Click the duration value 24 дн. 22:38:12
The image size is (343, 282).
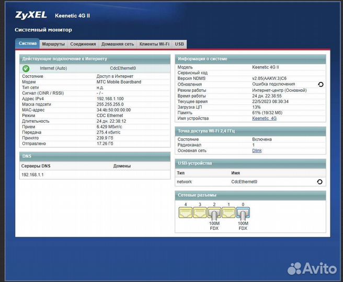pyautogui.click(x=111, y=121)
